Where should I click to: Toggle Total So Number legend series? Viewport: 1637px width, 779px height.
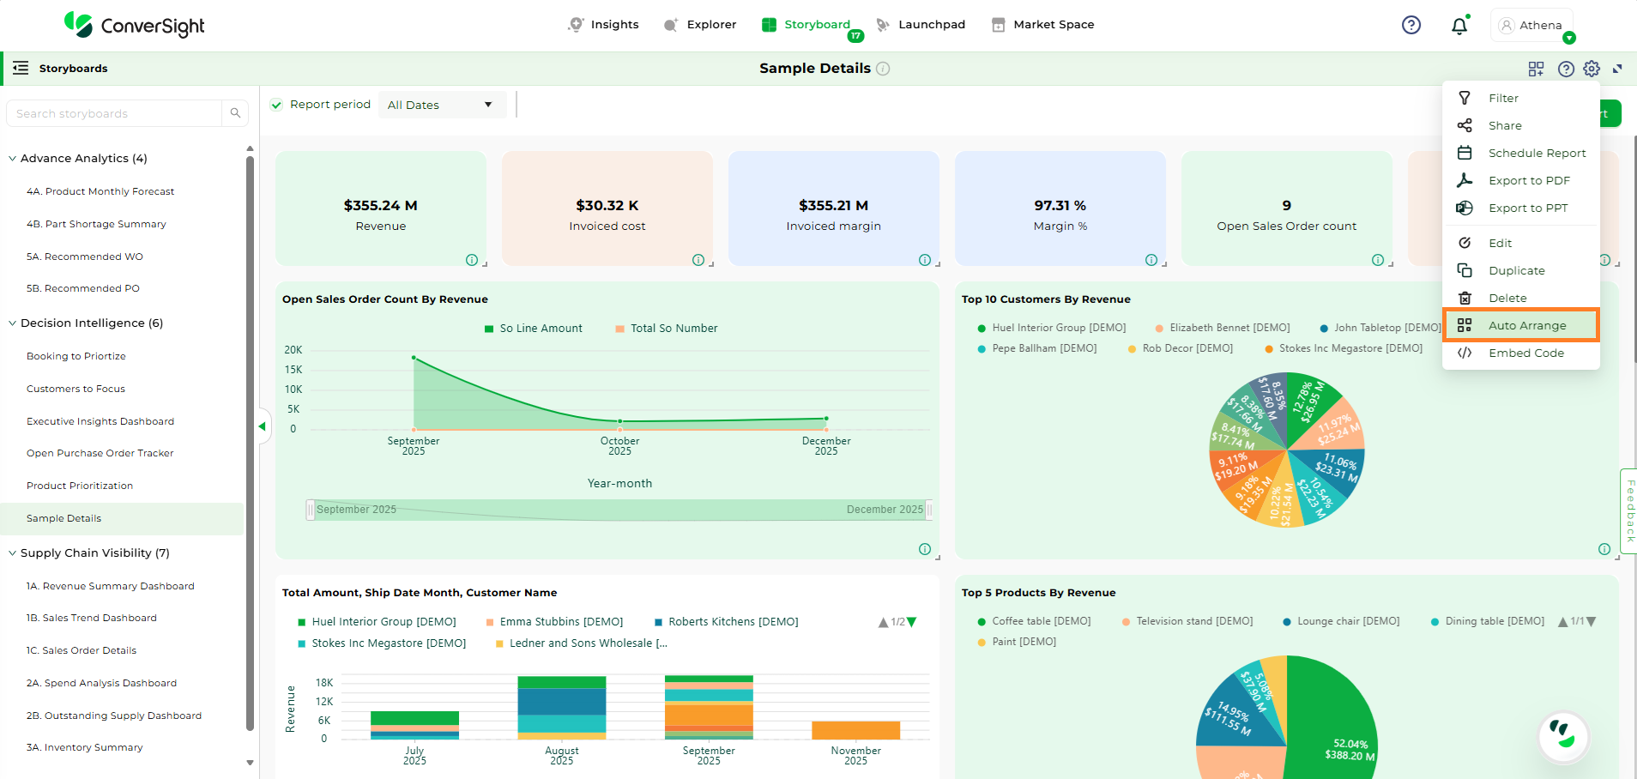[666, 329]
